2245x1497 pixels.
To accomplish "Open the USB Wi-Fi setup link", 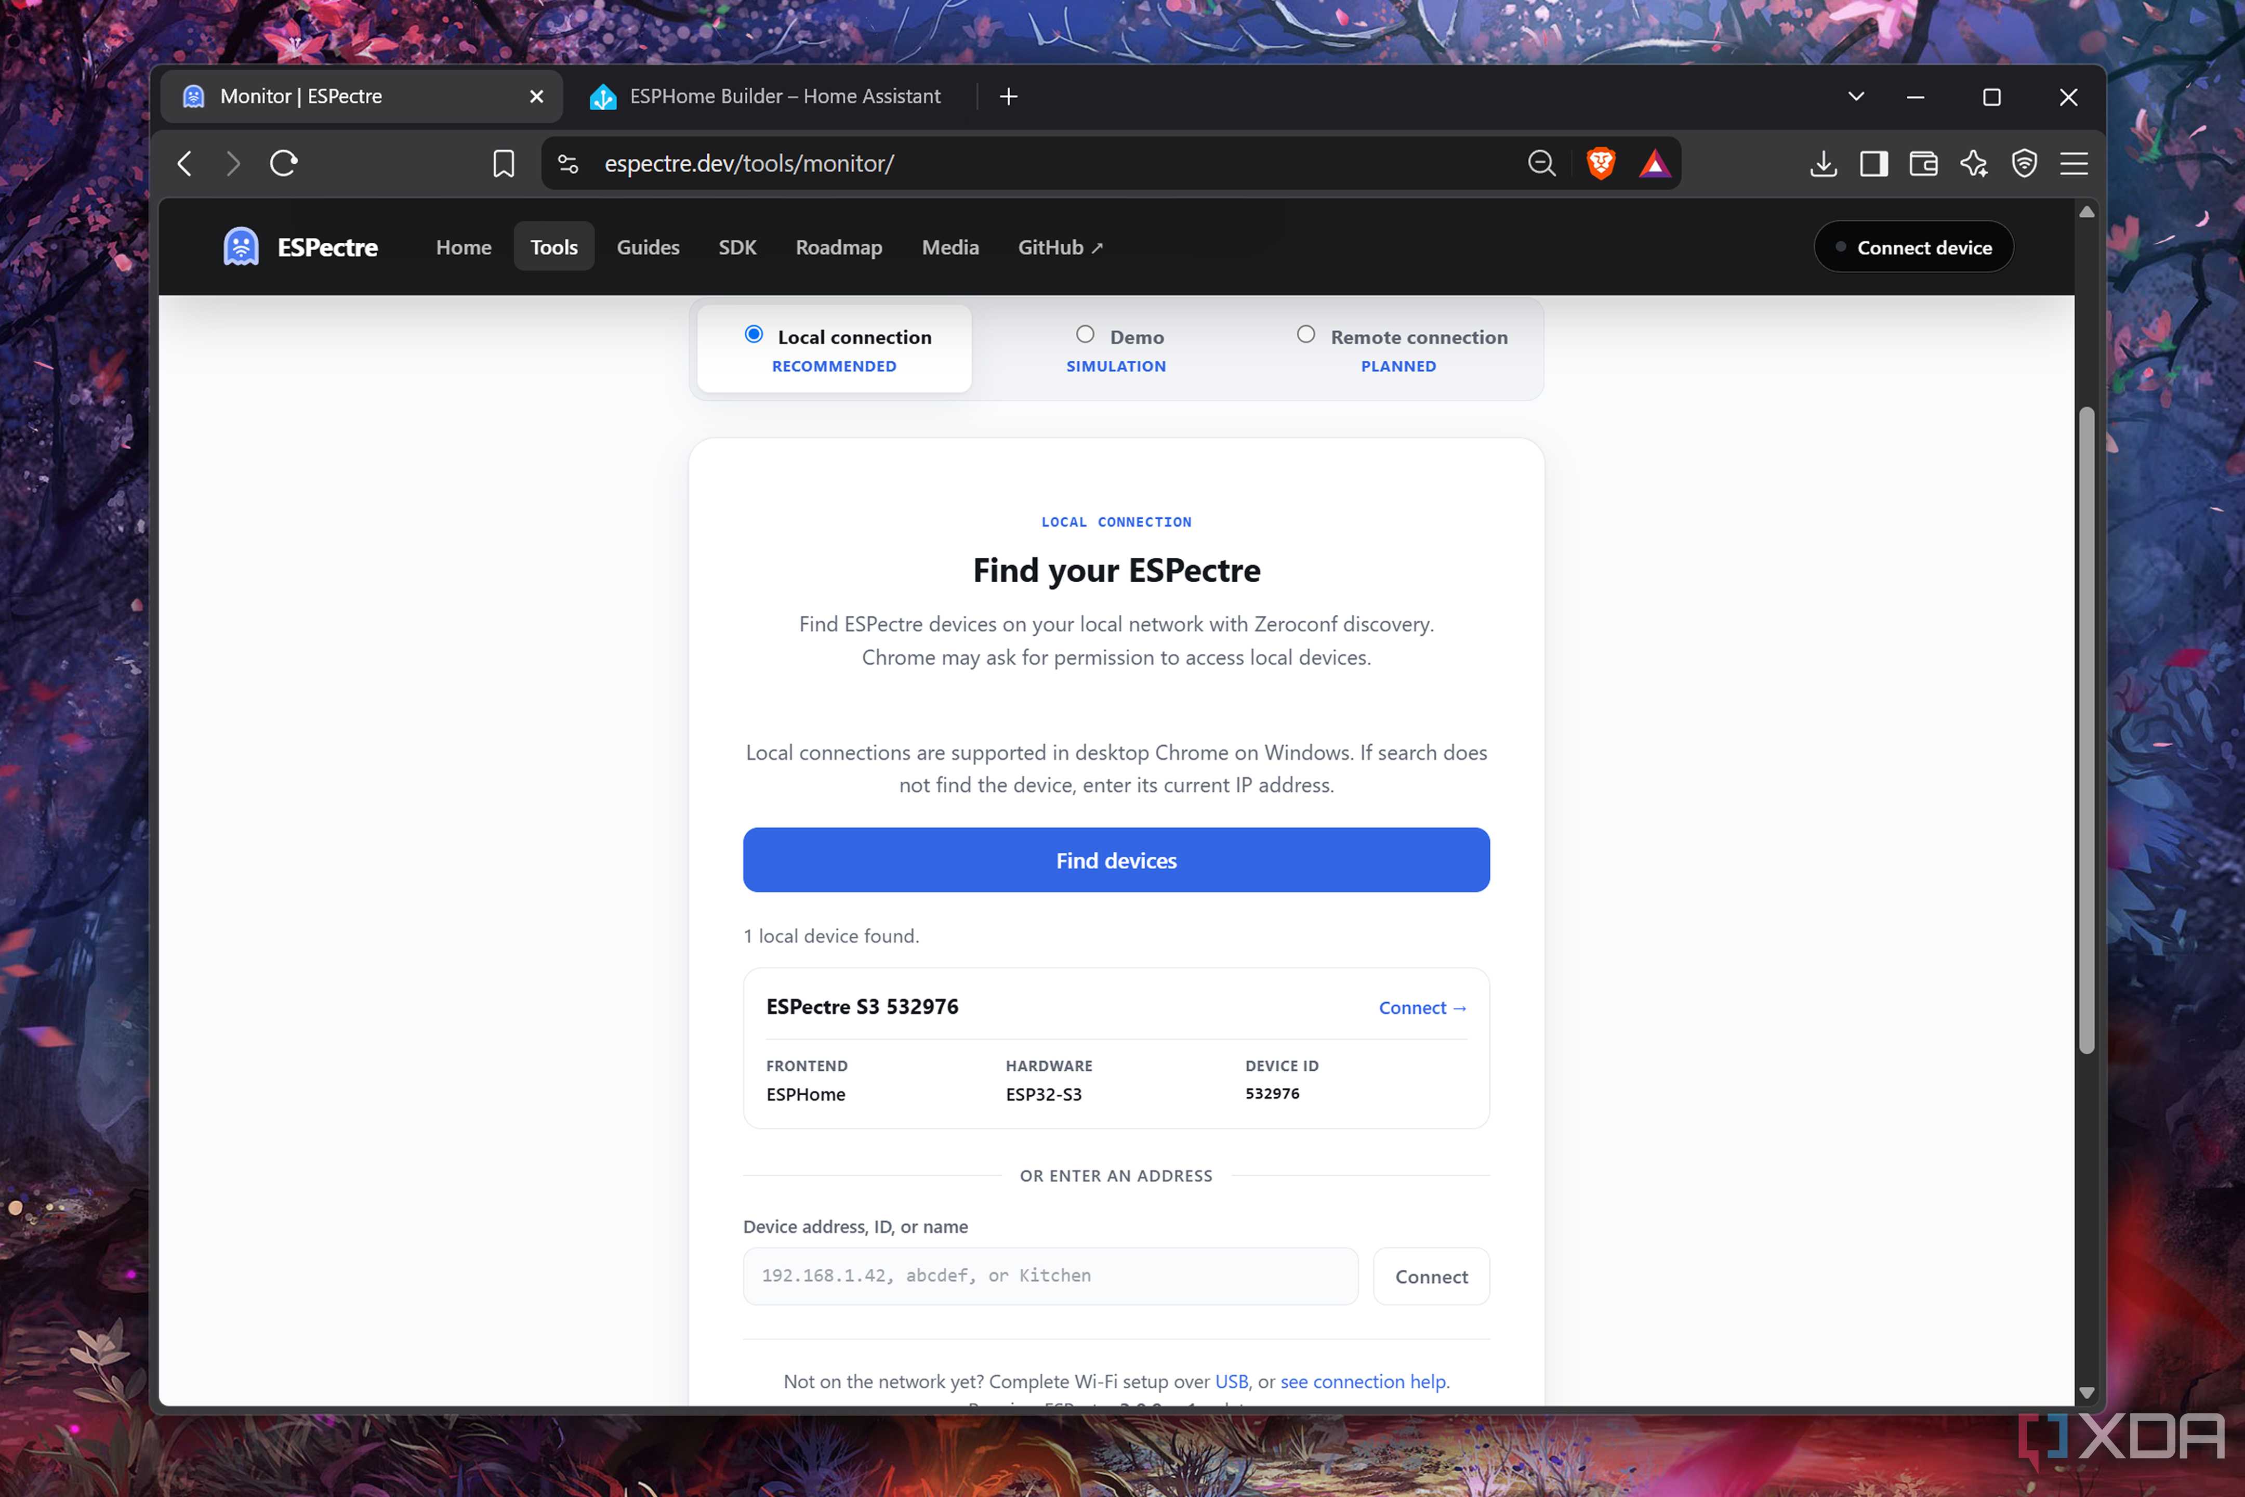I will click(1231, 1382).
